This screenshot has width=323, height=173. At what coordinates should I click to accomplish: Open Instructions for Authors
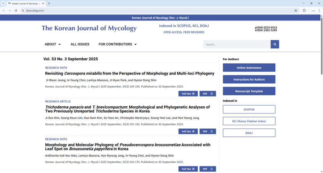pos(249,79)
